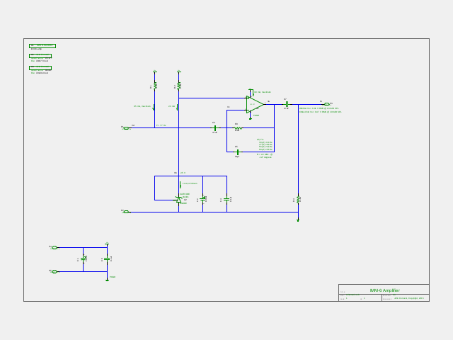Click the ground input port at lower left of main circuit

pos(126,212)
